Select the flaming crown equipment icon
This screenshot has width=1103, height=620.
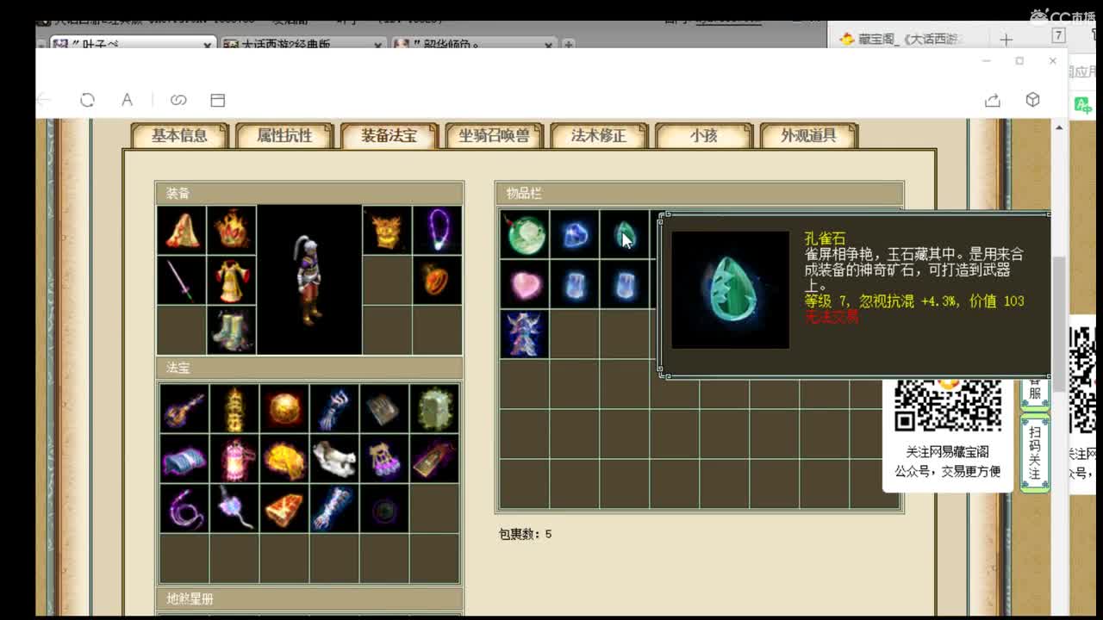[232, 230]
